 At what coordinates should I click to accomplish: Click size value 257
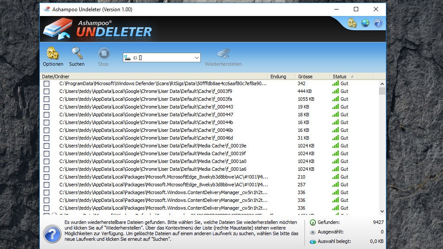pyautogui.click(x=301, y=185)
